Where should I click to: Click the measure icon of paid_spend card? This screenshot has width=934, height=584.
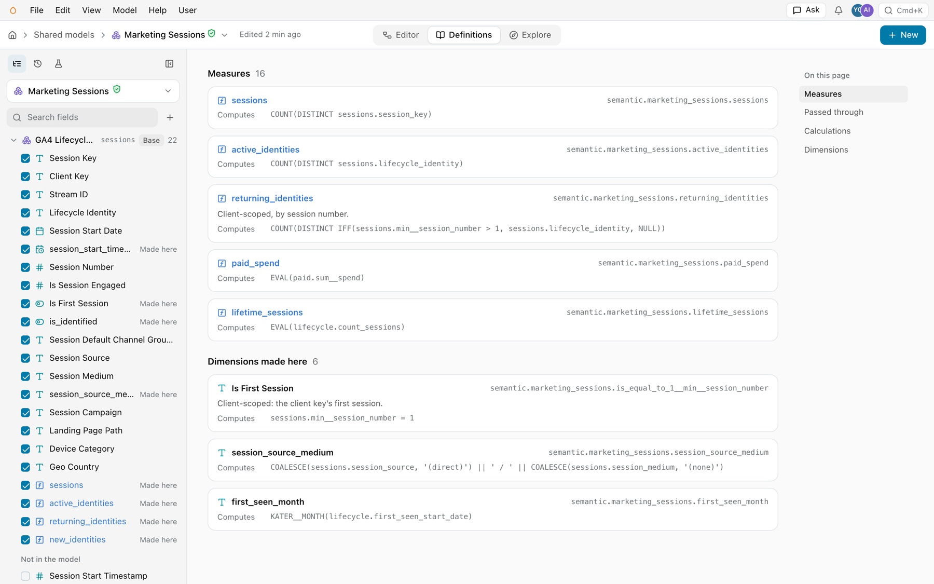222,263
